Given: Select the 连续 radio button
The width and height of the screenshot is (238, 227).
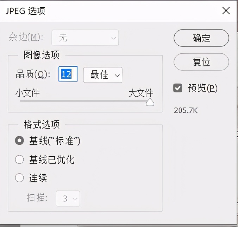Looking at the screenshot, I should click(x=19, y=178).
